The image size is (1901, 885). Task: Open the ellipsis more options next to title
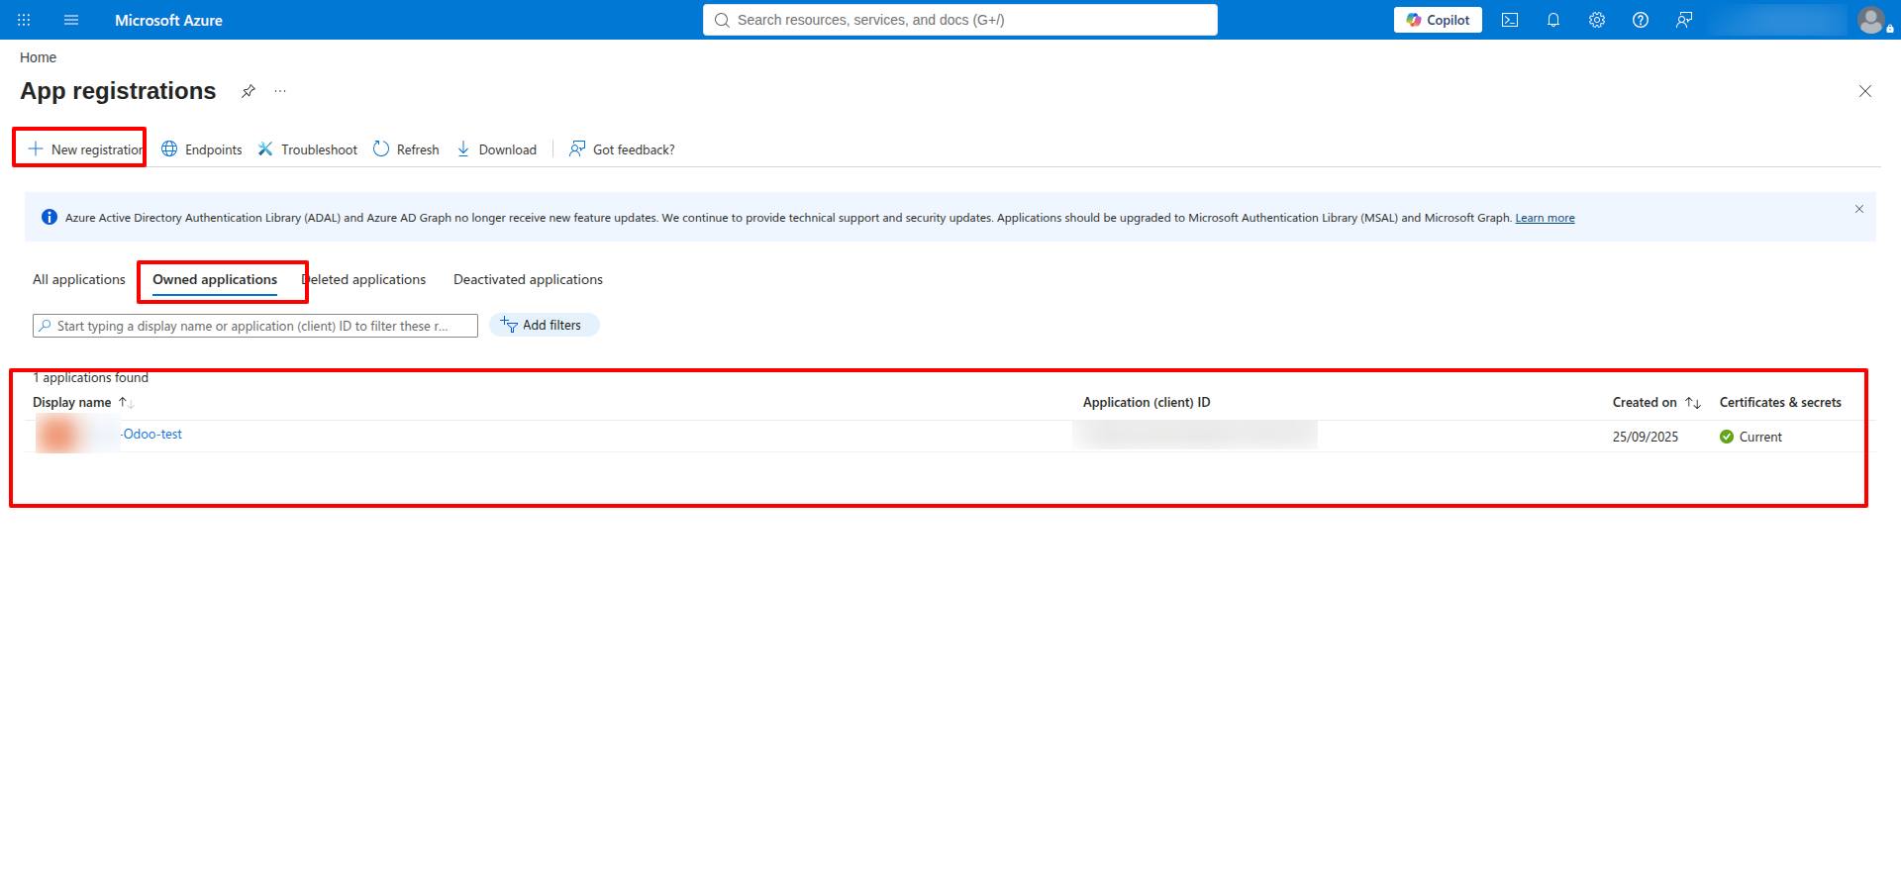(x=280, y=91)
